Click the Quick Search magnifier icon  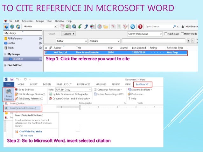(x=174, y=26)
